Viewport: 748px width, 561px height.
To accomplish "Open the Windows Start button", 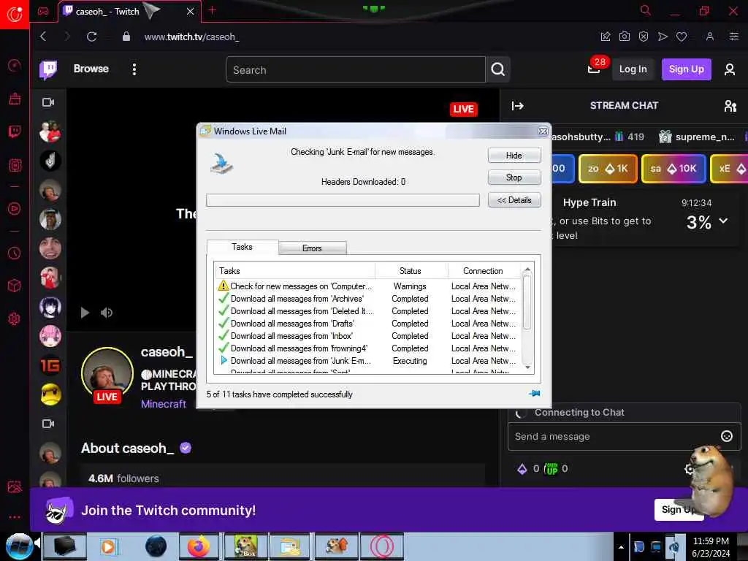I will 20,546.
